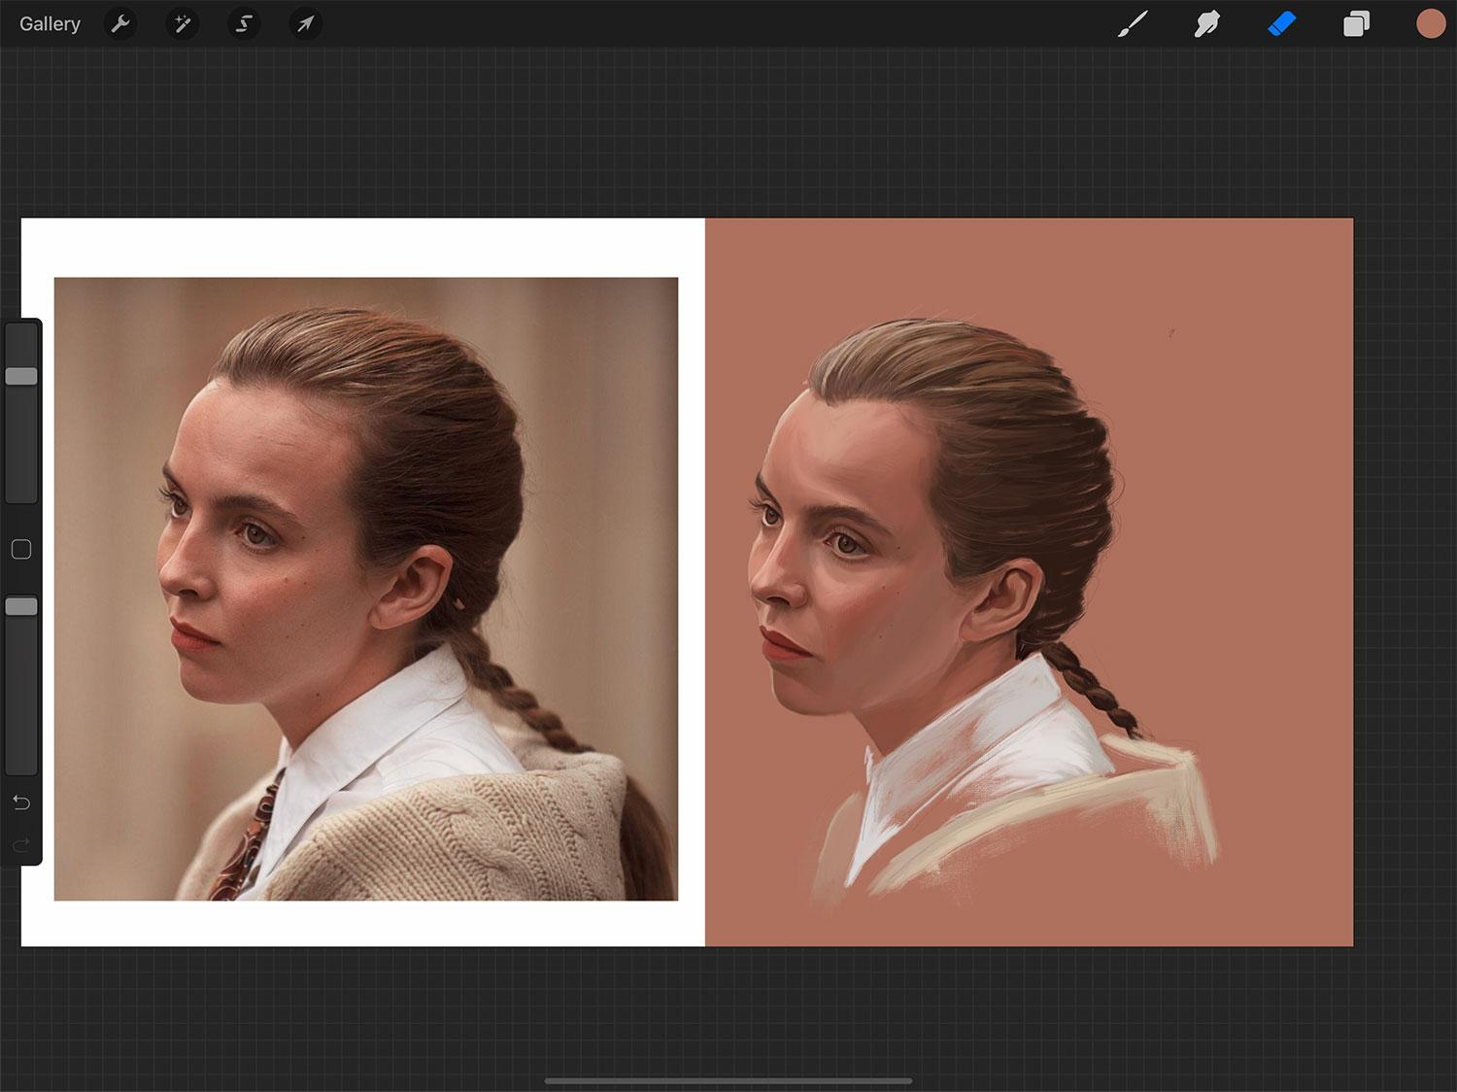Tap the dimmed redo arrow in sidebar
Screen dimensions: 1457x1092
pos(21,845)
